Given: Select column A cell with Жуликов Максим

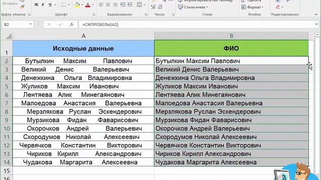Looking at the screenshot, I should [x=84, y=86].
